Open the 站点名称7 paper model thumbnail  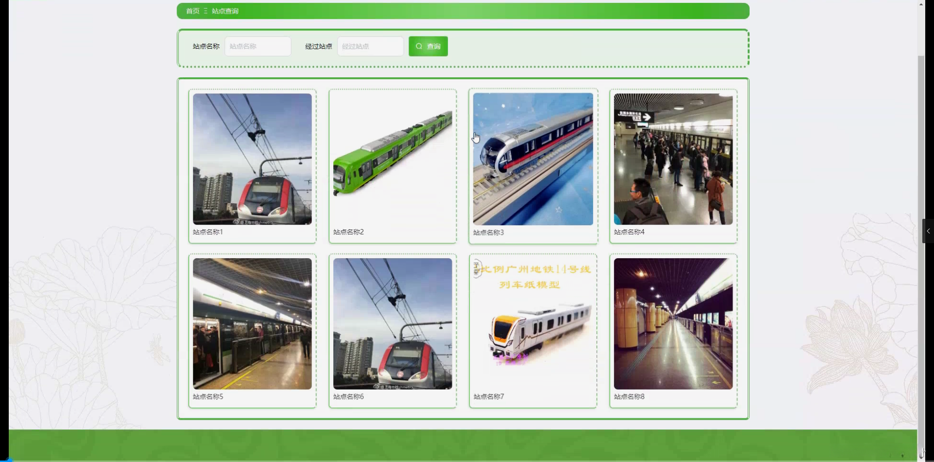(533, 324)
